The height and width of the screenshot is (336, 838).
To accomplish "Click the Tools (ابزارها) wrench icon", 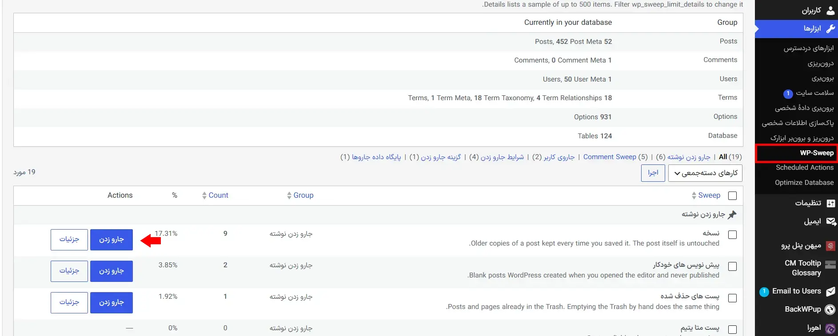I will click(830, 29).
